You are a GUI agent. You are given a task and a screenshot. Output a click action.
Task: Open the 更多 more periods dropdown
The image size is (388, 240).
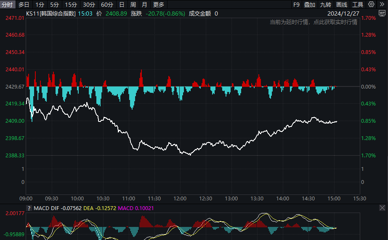(159, 5)
